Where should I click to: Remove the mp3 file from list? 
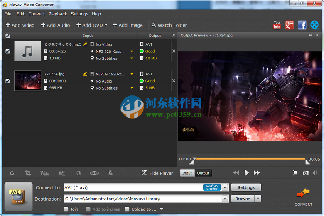(174, 51)
